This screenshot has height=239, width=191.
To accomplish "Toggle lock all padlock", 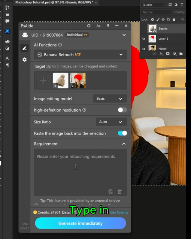I will (174, 19).
